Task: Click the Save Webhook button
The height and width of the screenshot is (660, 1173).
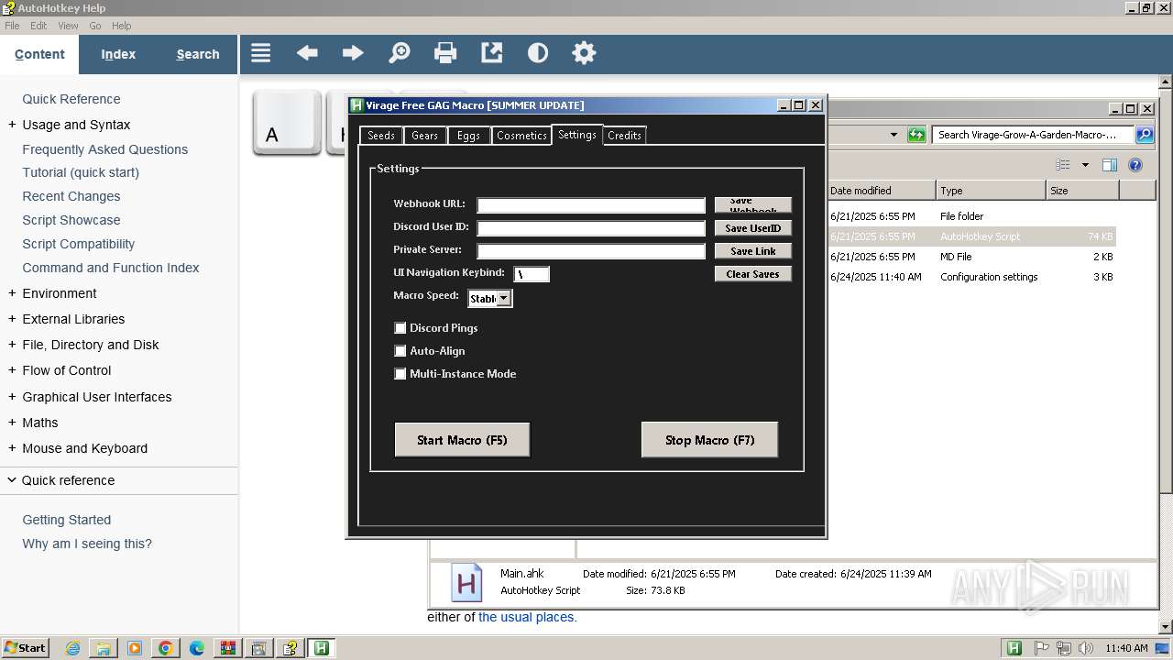Action: click(753, 205)
